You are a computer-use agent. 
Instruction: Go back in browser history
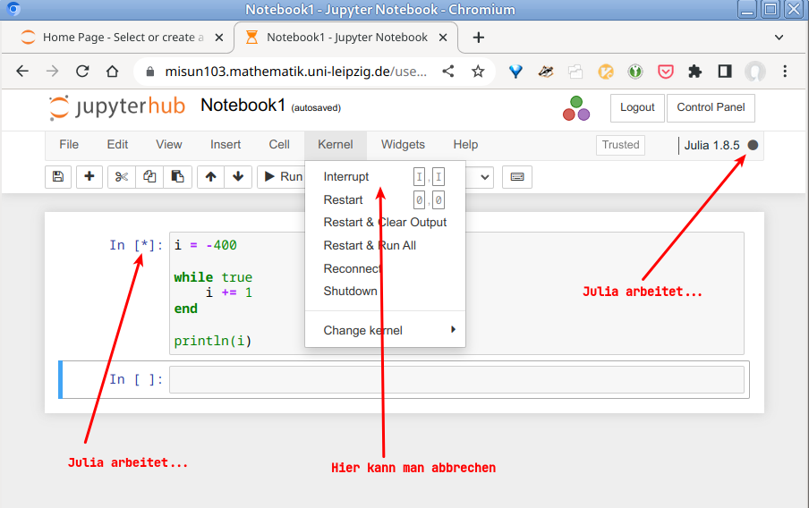click(22, 72)
